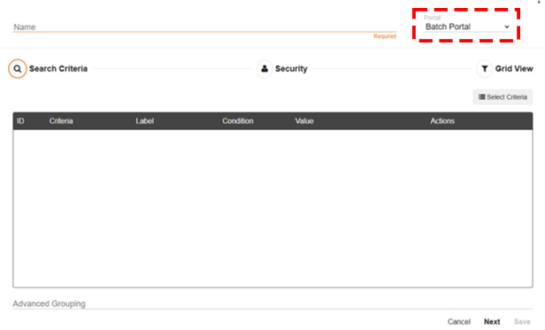This screenshot has width=545, height=330.
Task: Click the Actions column header
Action: (x=442, y=121)
